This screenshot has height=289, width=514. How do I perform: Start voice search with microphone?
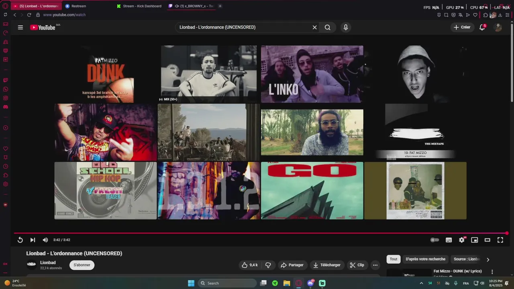coord(346,27)
